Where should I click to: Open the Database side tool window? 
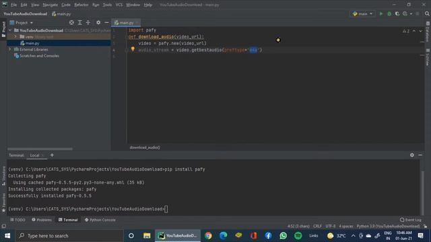click(x=428, y=32)
